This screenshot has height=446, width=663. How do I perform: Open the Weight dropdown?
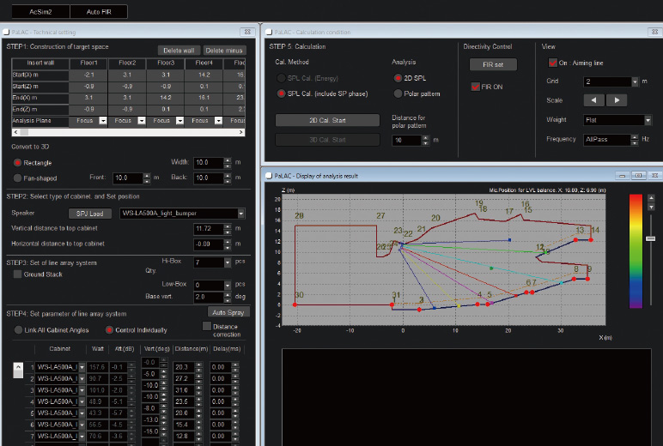[x=647, y=120]
